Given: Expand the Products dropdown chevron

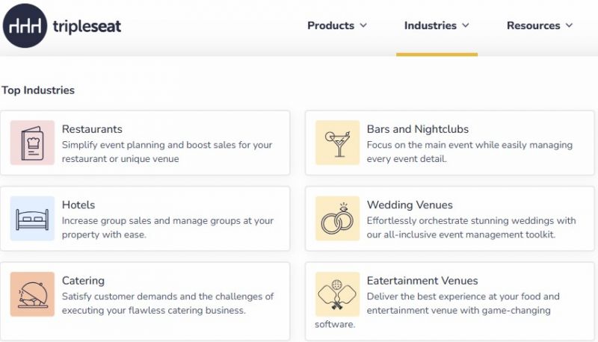Looking at the screenshot, I should point(363,25).
